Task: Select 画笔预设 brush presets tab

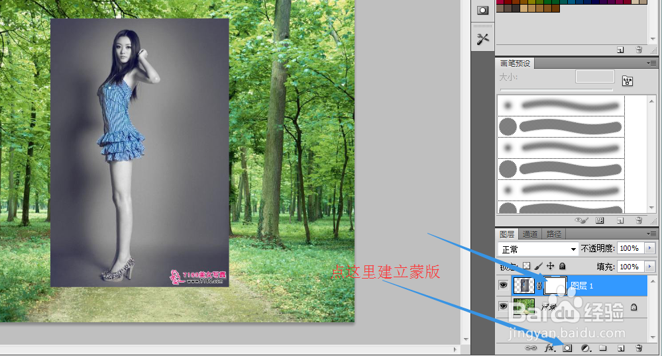Action: 515,64
